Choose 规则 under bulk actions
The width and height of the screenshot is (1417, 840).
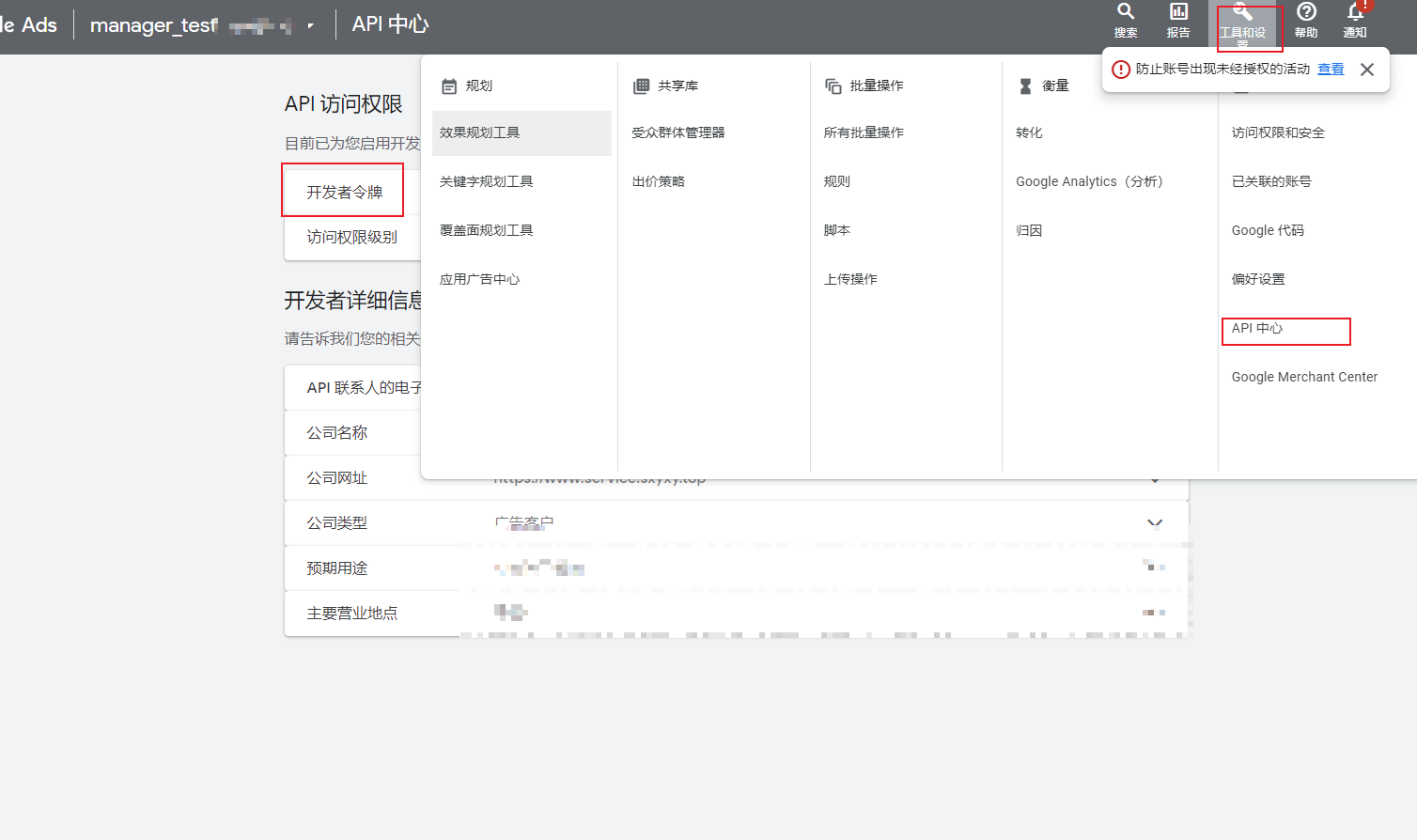[x=837, y=181]
